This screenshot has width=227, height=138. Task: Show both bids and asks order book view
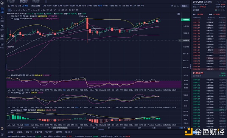[x=216, y=10]
